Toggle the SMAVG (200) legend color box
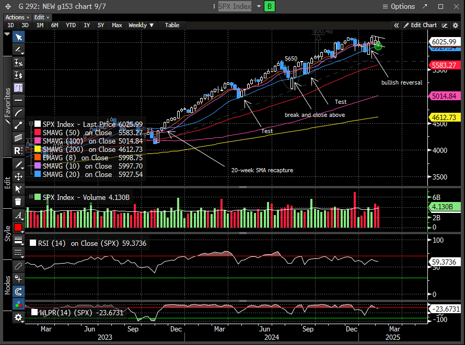This screenshot has height=345, width=465. [38, 149]
